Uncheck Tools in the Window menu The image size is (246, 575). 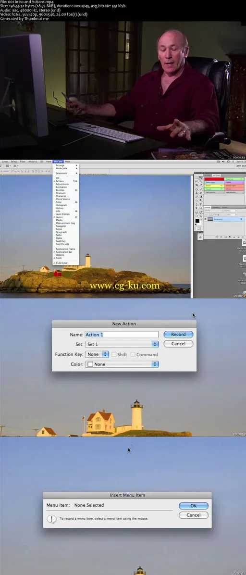65,258
